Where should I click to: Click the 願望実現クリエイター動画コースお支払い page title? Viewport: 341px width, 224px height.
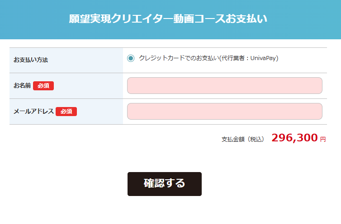tap(168, 19)
